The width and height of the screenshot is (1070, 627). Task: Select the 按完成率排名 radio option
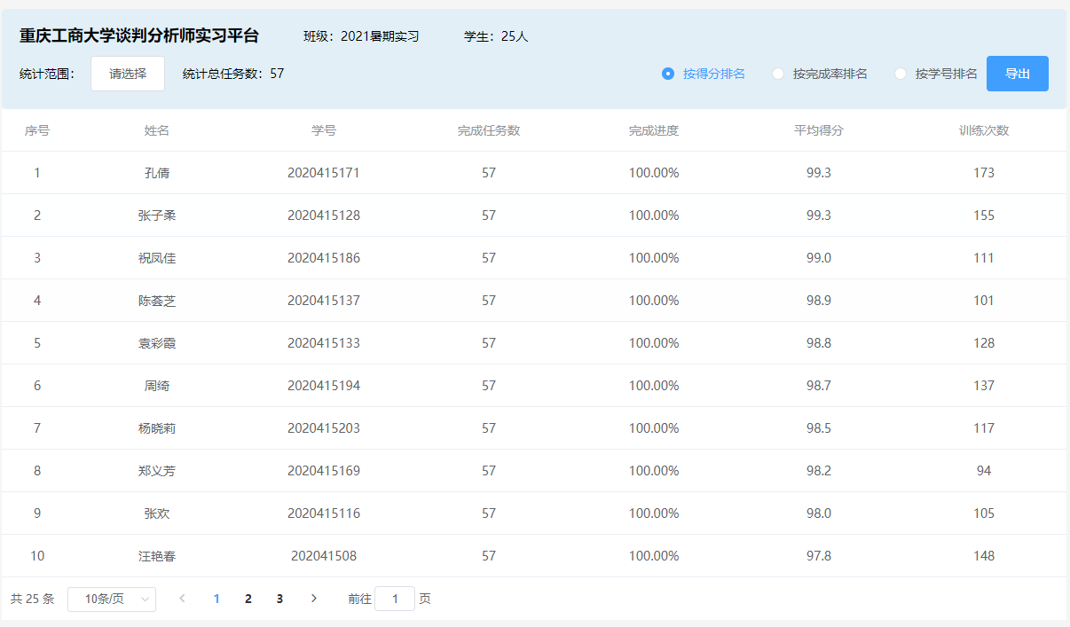[x=778, y=74]
